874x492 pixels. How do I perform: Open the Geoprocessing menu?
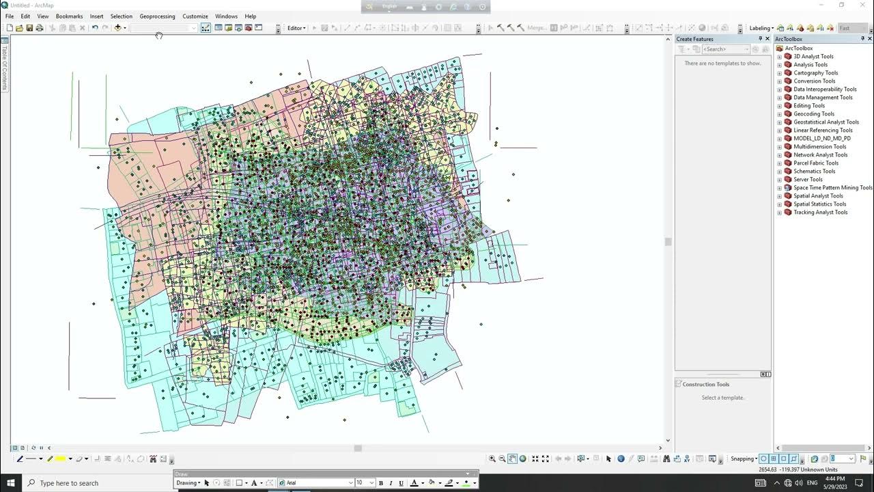157,16
